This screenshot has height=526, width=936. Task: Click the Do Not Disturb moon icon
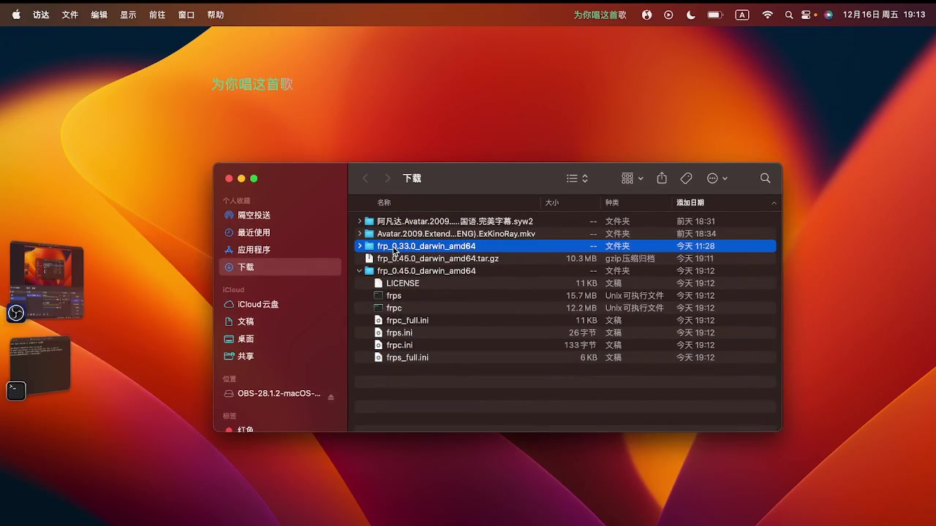pyautogui.click(x=691, y=15)
